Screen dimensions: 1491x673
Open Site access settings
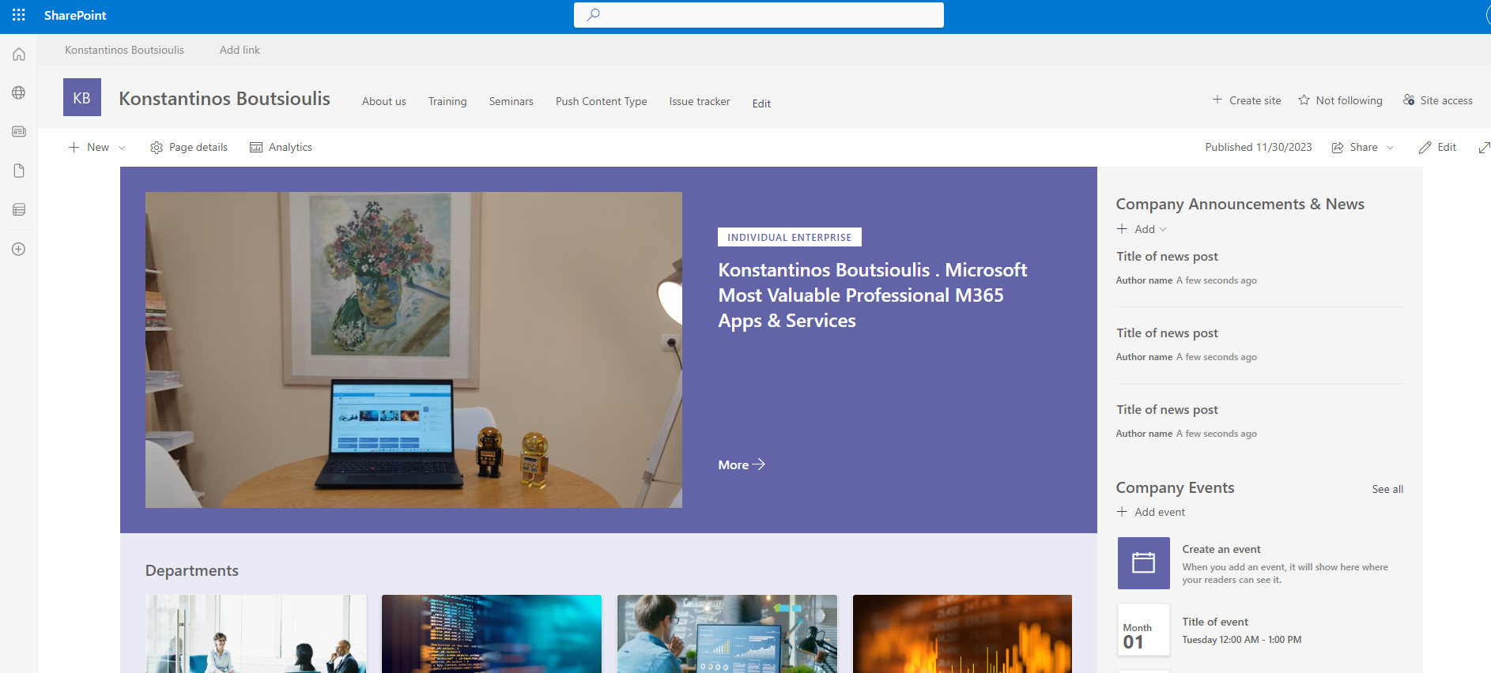coord(1438,100)
